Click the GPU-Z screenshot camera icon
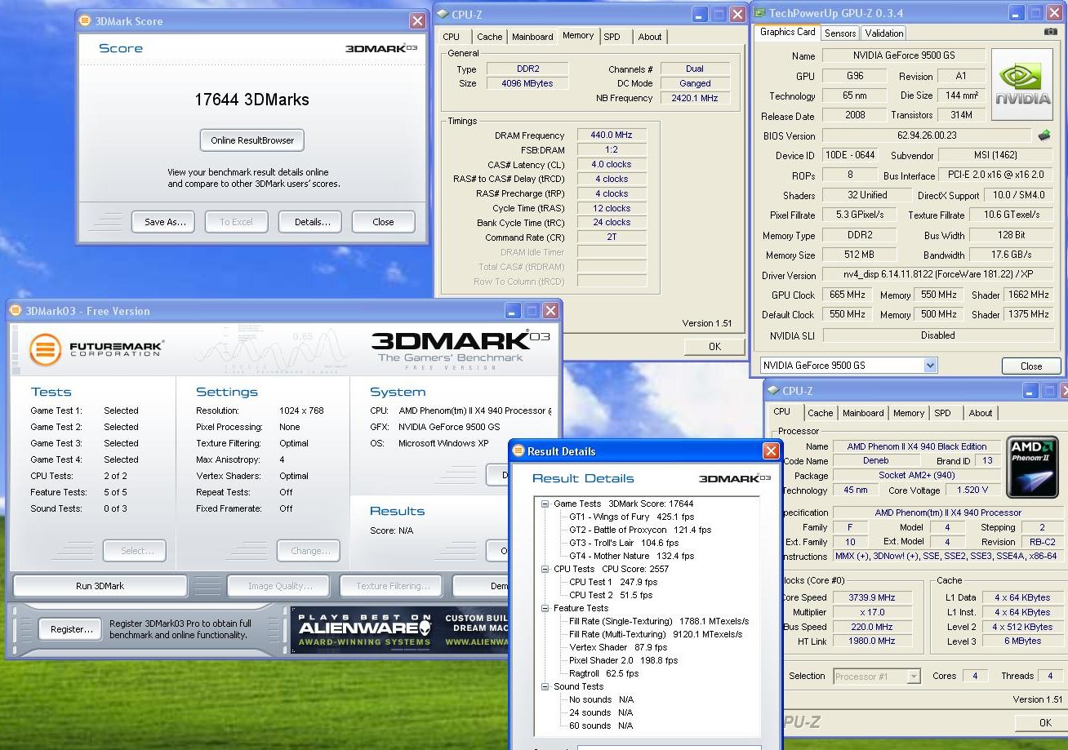 click(1050, 32)
